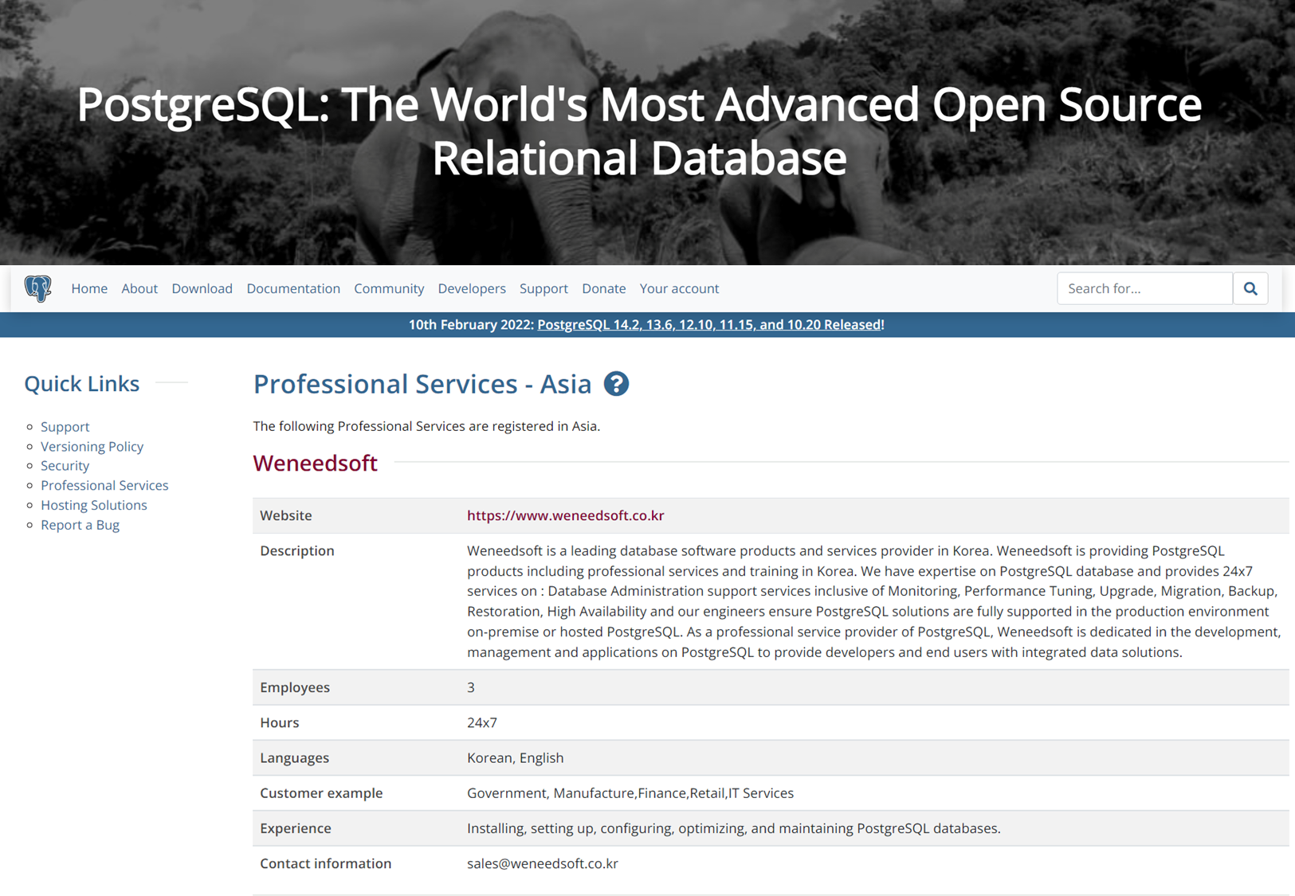Go to the About page
The image size is (1295, 896).
pyautogui.click(x=139, y=288)
